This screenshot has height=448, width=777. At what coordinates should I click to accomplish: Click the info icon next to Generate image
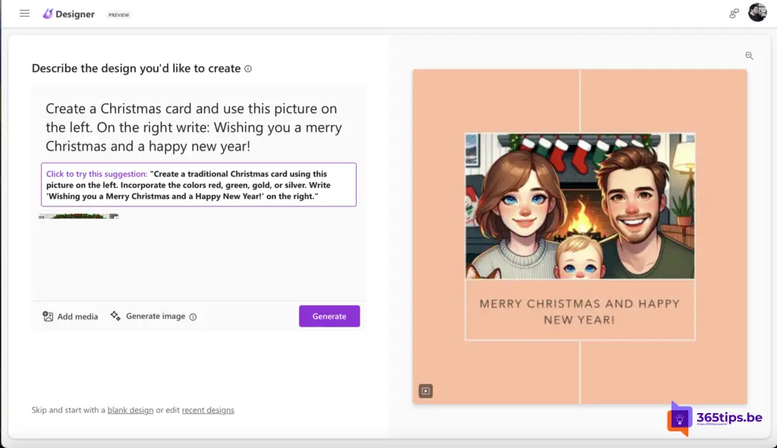pos(193,317)
